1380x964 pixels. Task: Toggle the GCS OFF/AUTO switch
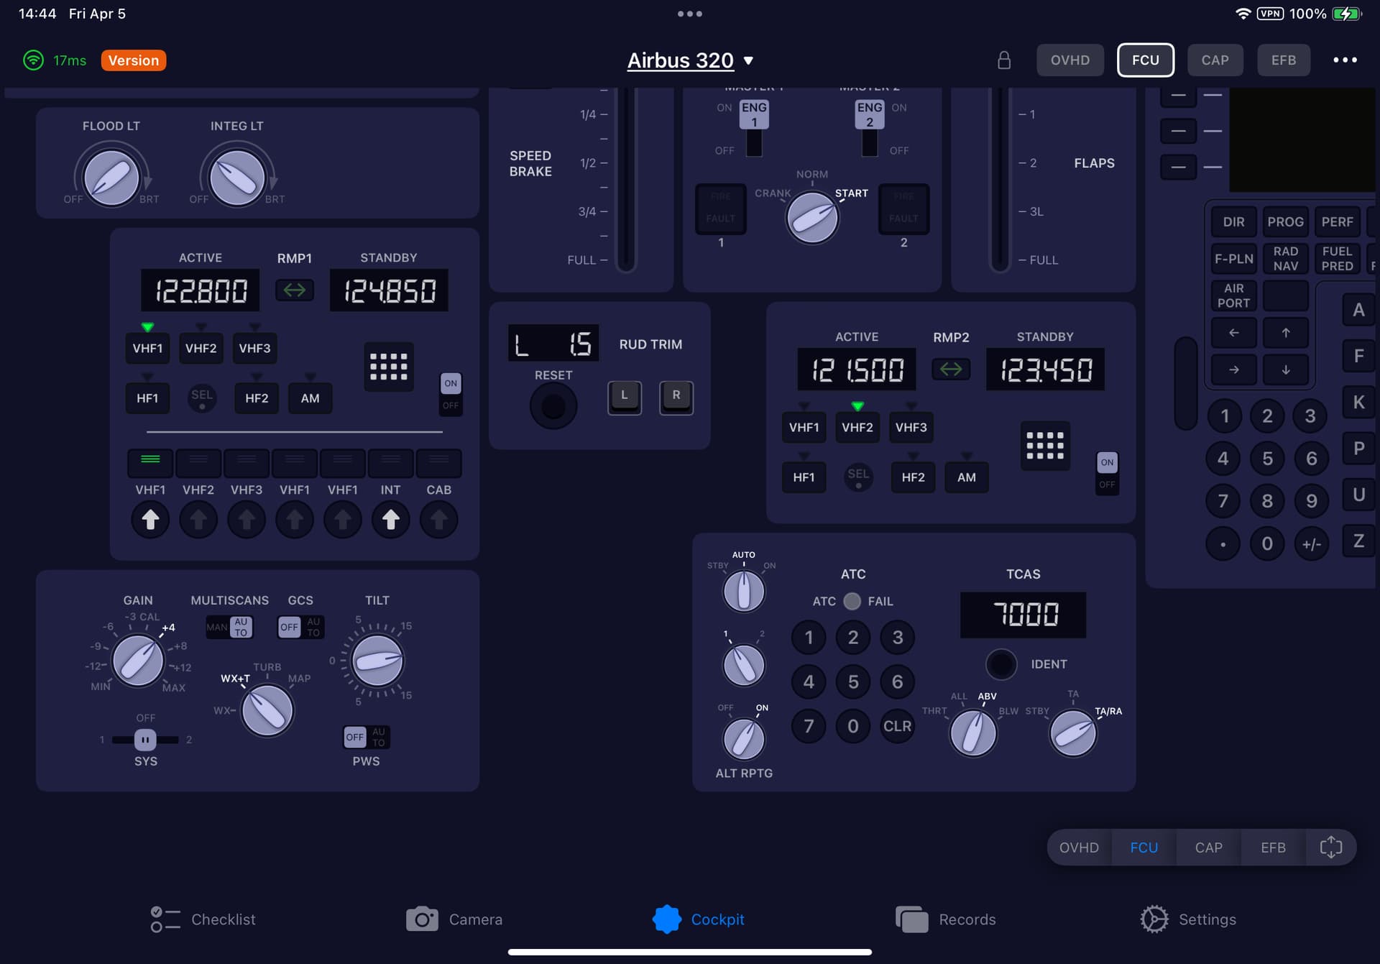(x=301, y=628)
